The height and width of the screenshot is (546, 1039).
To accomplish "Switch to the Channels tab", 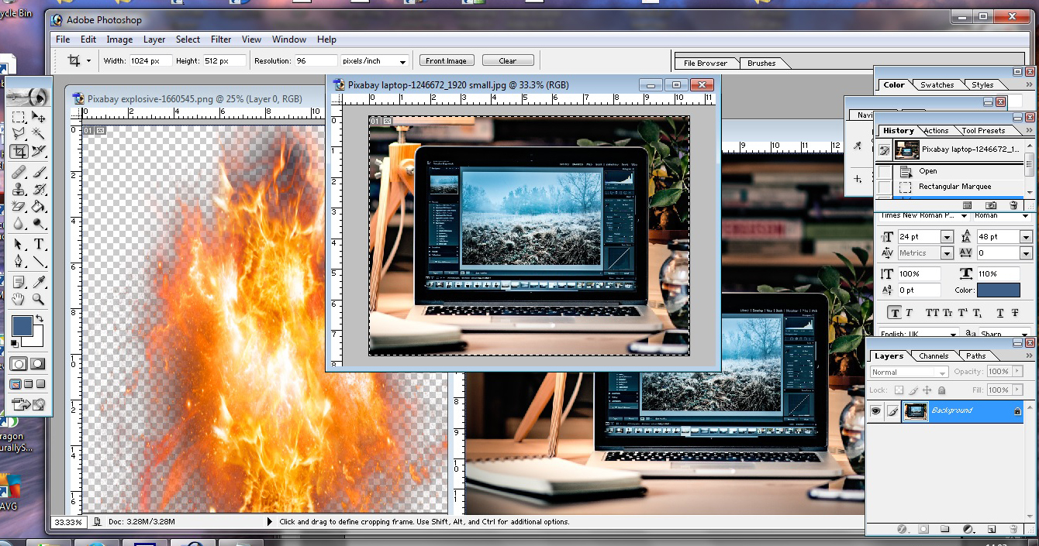I will tap(934, 355).
